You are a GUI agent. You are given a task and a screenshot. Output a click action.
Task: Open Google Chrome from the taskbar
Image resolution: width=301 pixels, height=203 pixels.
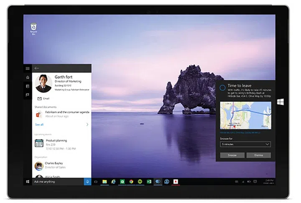click(x=131, y=182)
